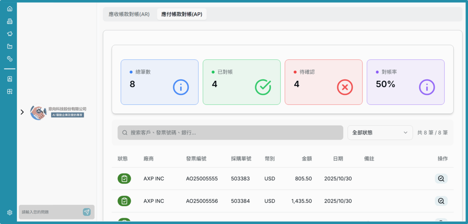468x224 pixels.
Task: Click the search field for customers and invoices
Action: point(230,133)
